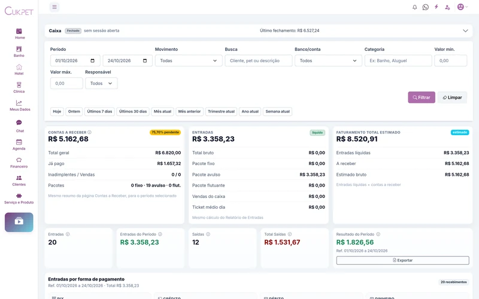
Task: Select Trimestre atual quick period
Action: coord(221,112)
